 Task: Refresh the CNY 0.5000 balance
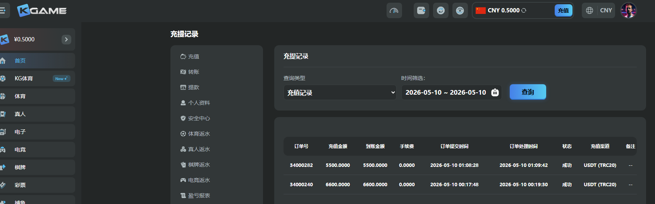(x=524, y=10)
